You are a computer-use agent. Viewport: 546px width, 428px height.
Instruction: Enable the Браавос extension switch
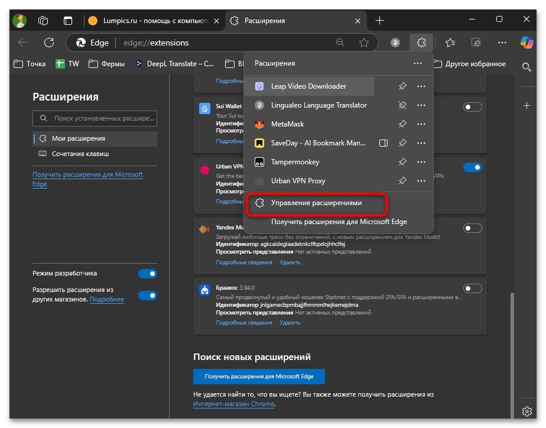pos(473,288)
